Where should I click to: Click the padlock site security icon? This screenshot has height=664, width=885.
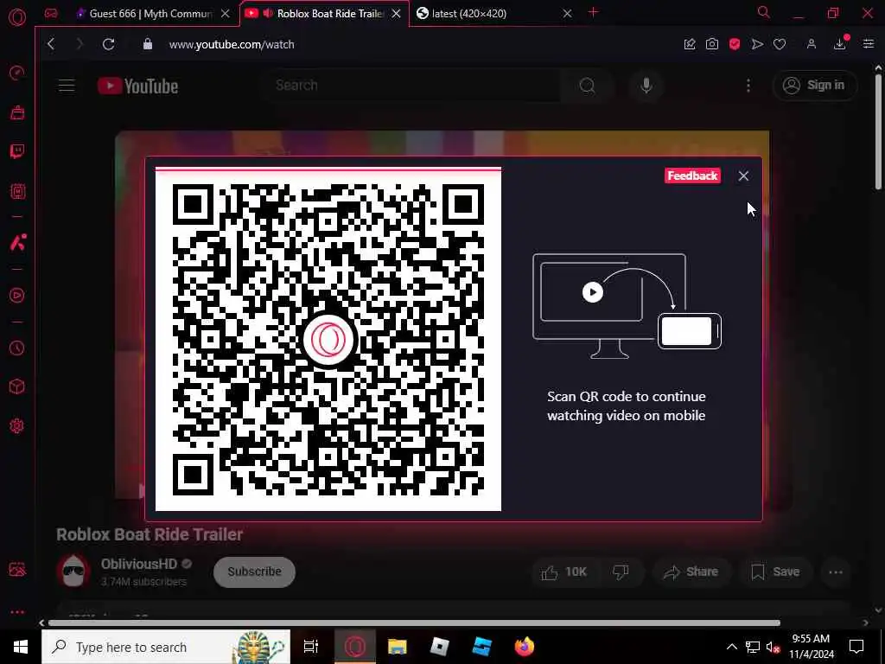point(147,44)
